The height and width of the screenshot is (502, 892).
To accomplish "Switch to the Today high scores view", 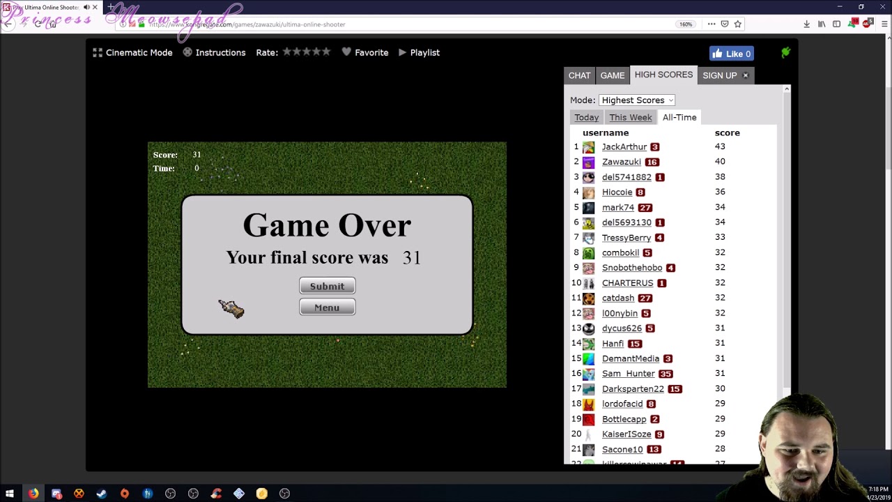I will point(586,117).
